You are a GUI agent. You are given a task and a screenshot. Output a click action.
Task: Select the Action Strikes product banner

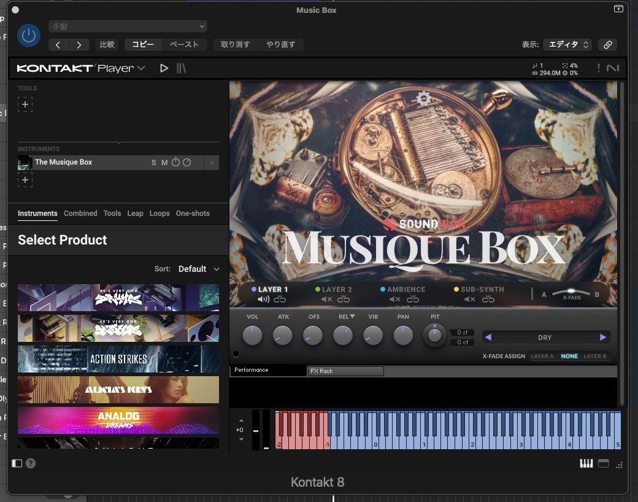click(x=118, y=359)
